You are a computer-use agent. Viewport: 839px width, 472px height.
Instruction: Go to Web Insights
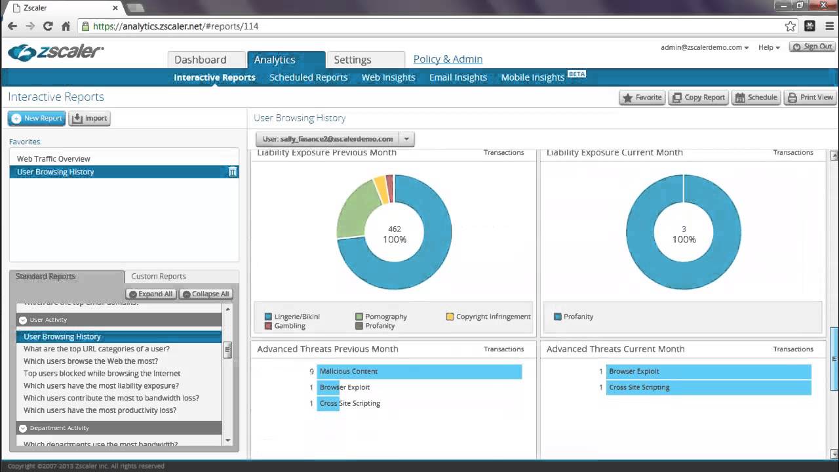pyautogui.click(x=388, y=77)
